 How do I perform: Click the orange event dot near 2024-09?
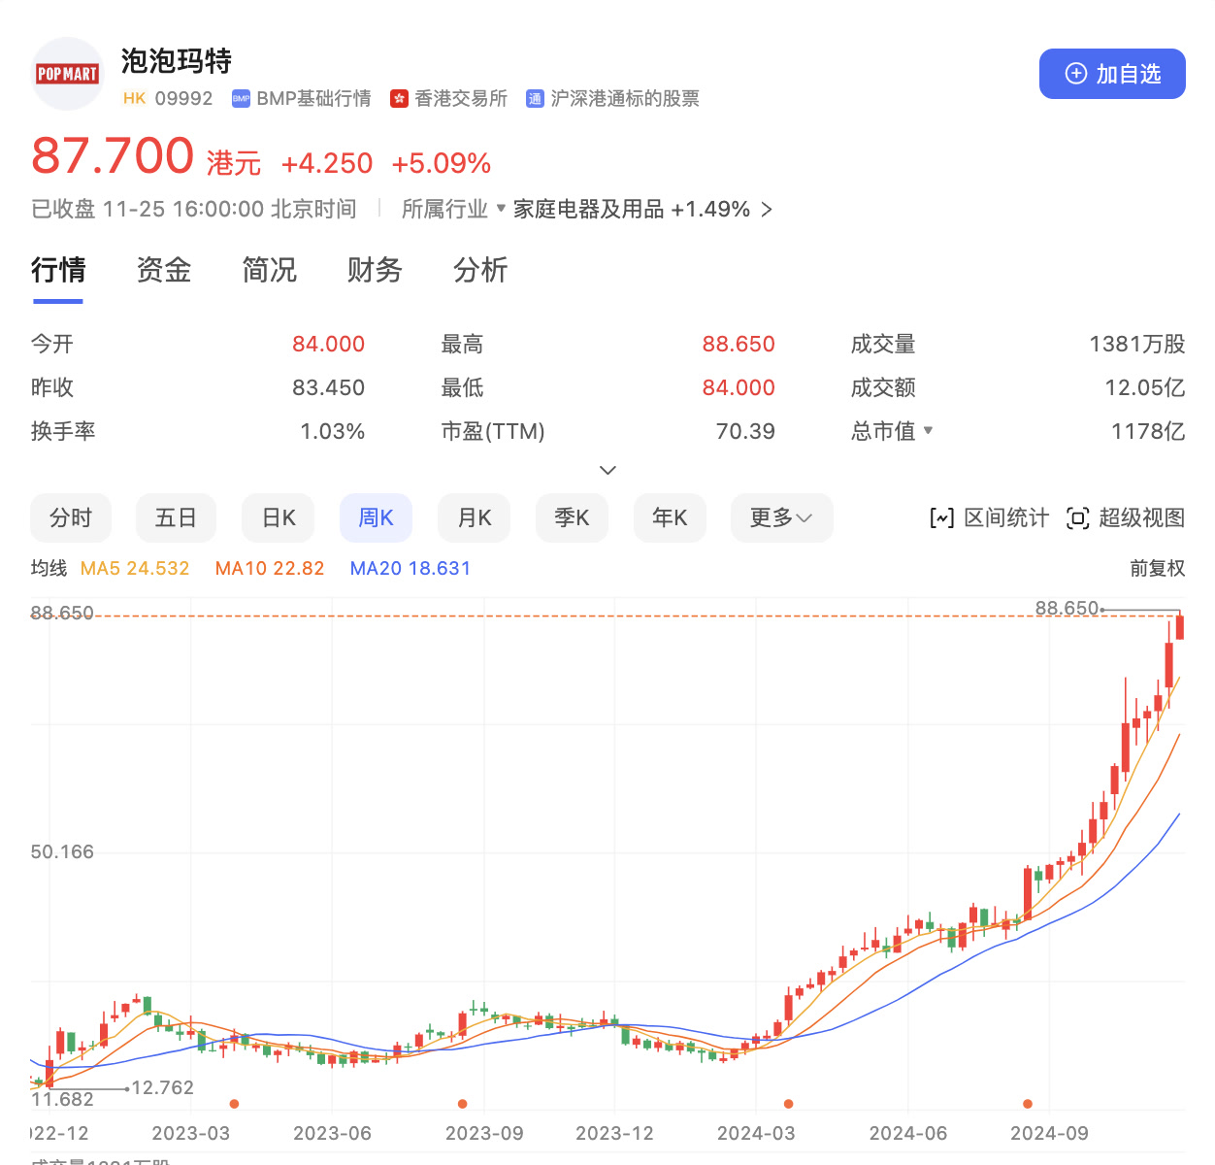(1028, 1104)
